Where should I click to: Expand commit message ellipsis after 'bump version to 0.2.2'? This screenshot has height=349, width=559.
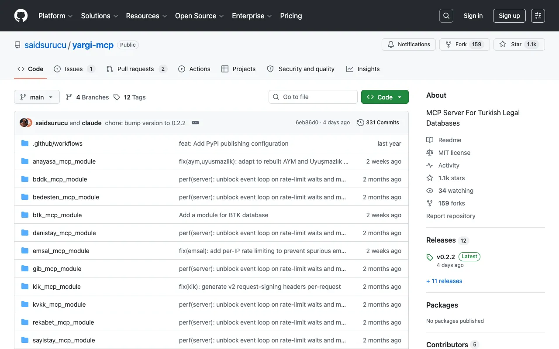pos(195,123)
